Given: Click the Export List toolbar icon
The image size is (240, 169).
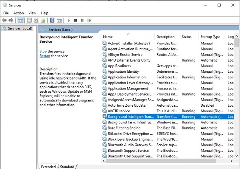Looking at the screenshot, I should pos(43,20).
